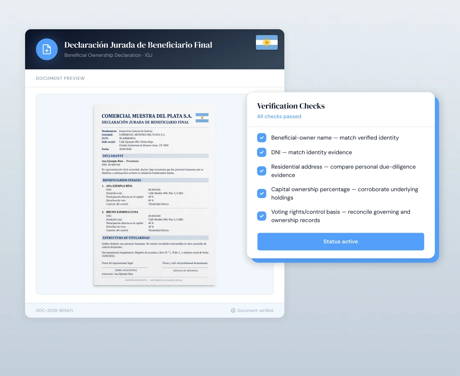Click the ESTRUCTURA DE TITULARIDAD section header
Screen dimensions: 460x376
point(155,238)
